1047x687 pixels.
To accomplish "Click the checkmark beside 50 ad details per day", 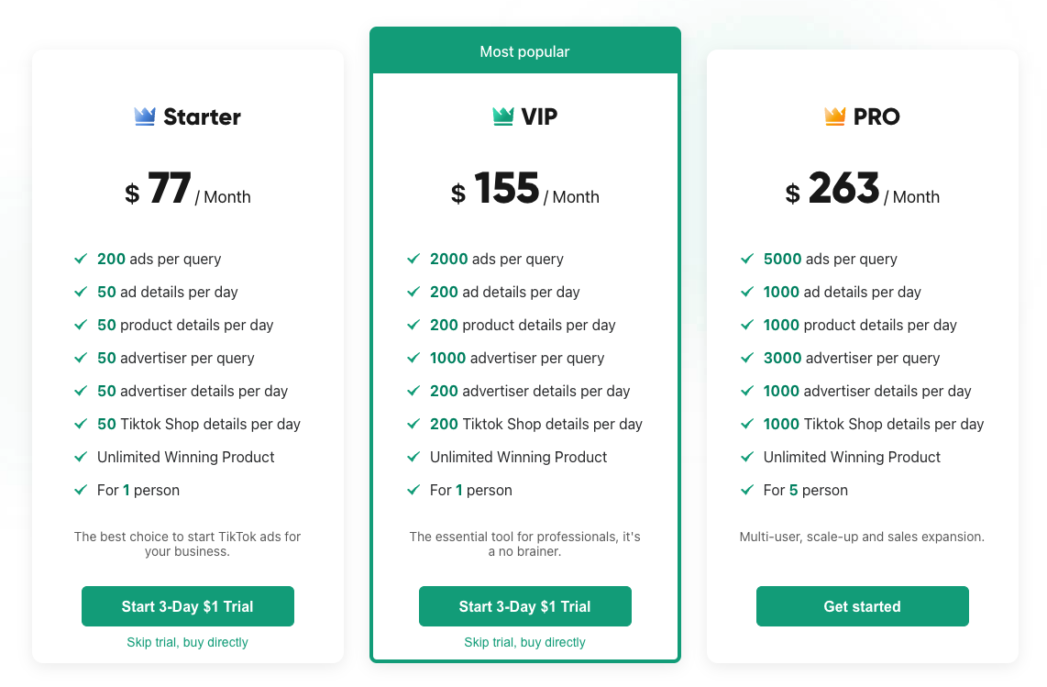I will coord(81,292).
